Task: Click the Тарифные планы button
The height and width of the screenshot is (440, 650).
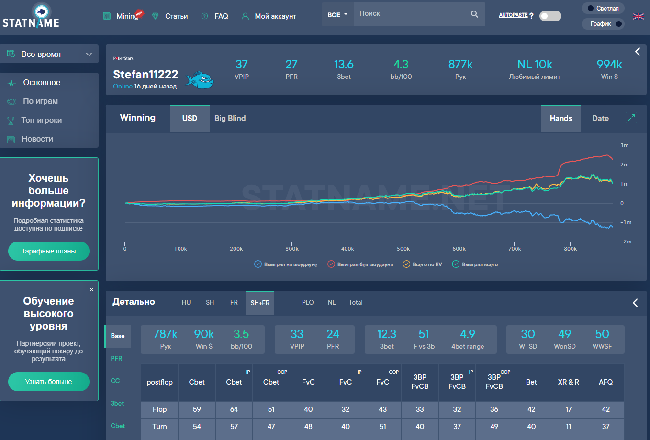Action: pos(49,251)
